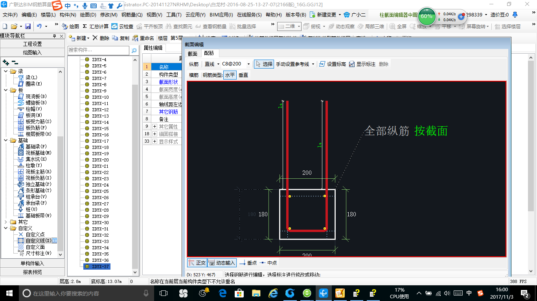Click the search magnifier icon
The image size is (537, 301).
pyautogui.click(x=134, y=50)
